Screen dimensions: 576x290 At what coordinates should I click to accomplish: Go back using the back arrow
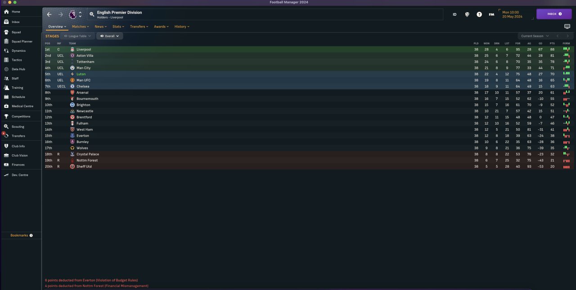pos(49,14)
